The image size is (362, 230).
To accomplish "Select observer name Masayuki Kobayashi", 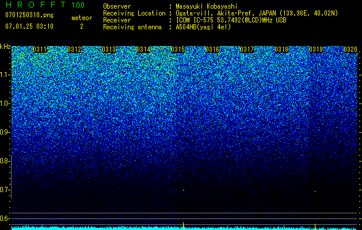I will 207,6.
